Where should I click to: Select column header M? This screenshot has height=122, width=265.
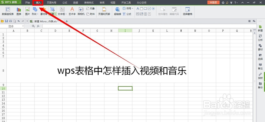[181, 30]
